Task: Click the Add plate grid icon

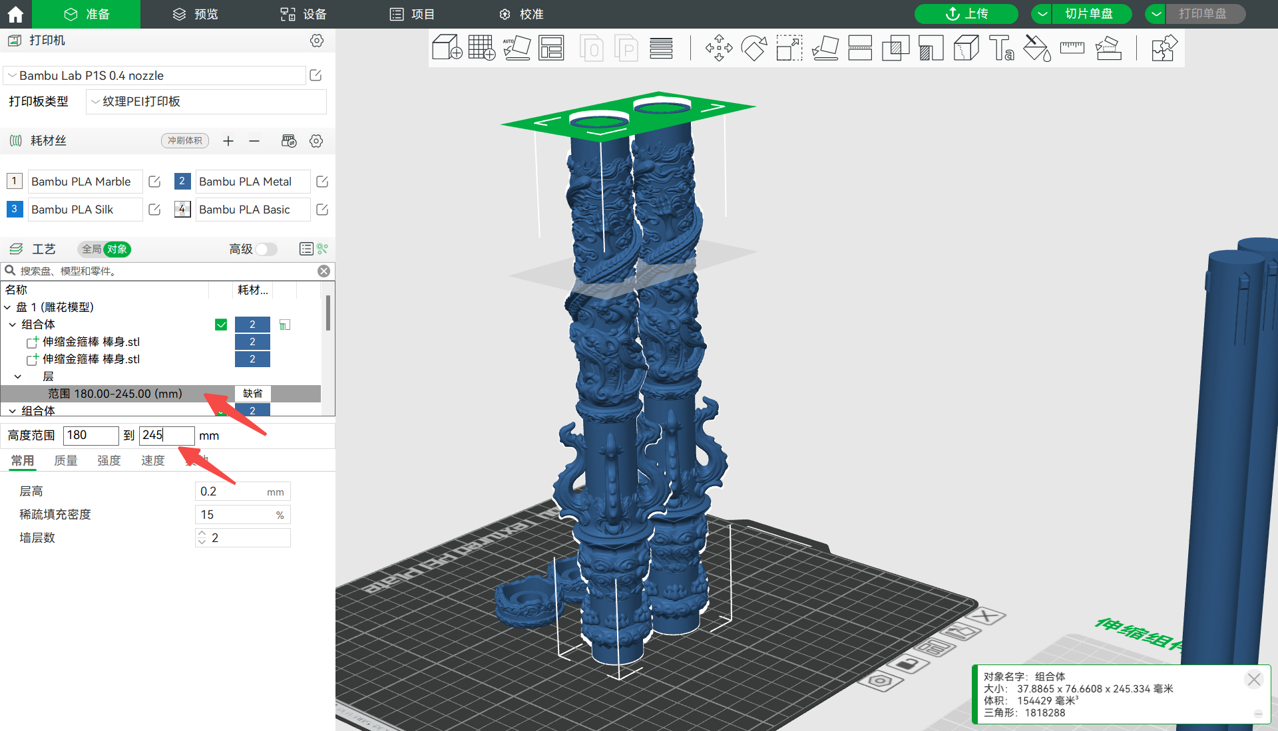Action: coord(482,48)
